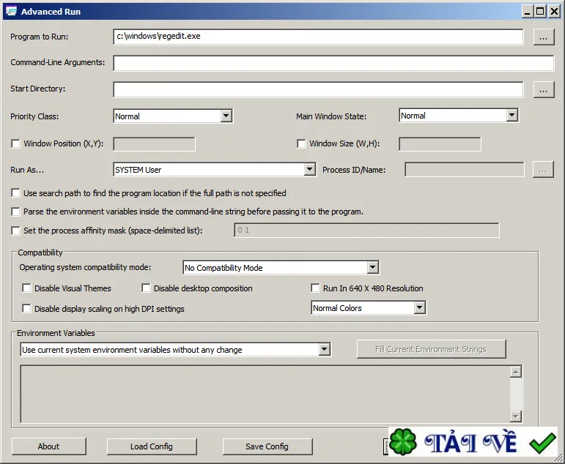This screenshot has height=464, width=565.
Task: Click the environment variables scroll down arrow
Action: tap(516, 416)
